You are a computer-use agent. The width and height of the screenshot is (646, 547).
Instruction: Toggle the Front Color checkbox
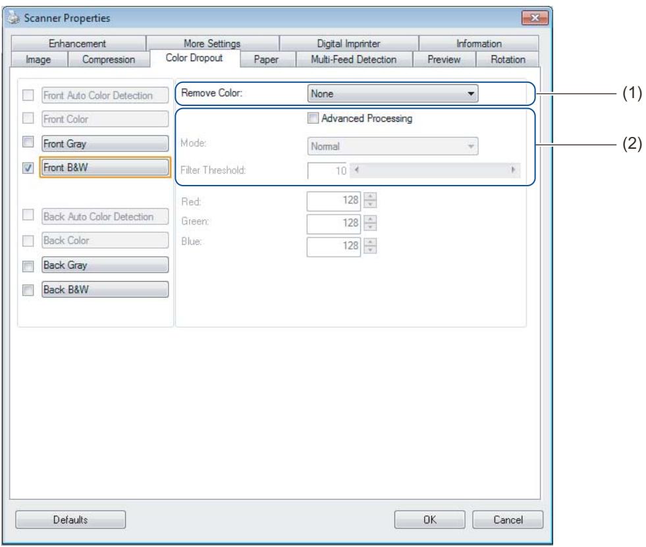[x=28, y=118]
